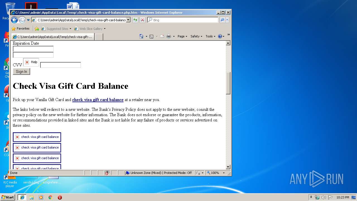Stop loading with the red X icon

tap(143, 20)
